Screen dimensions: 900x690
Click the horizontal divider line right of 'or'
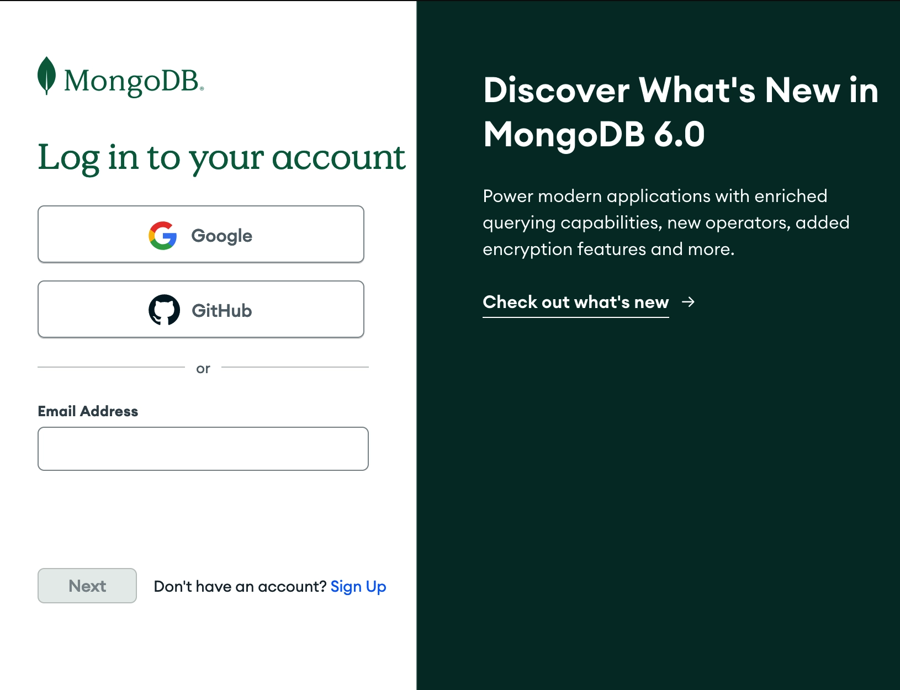click(x=295, y=367)
